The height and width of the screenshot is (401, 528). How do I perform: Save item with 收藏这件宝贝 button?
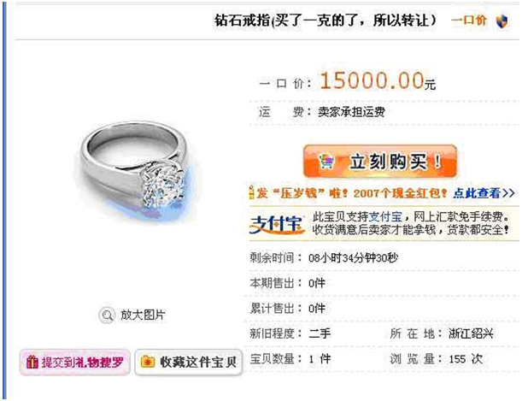pyautogui.click(x=189, y=363)
